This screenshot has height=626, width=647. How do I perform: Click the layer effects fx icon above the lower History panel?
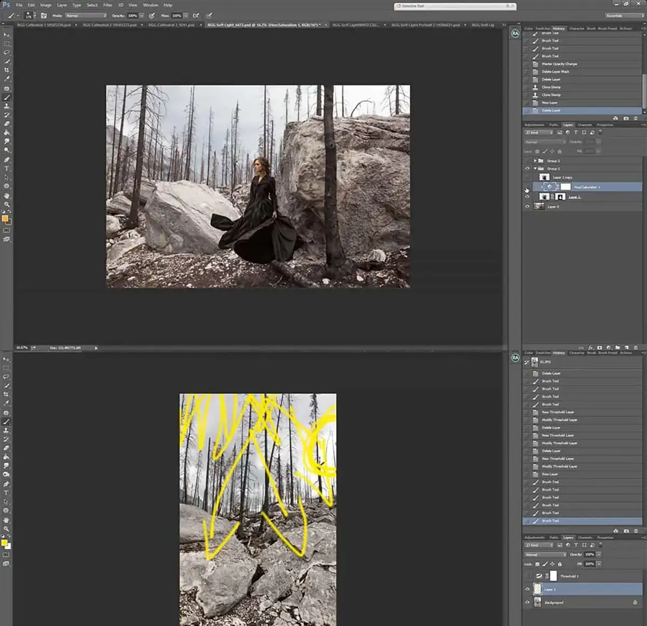coord(590,347)
